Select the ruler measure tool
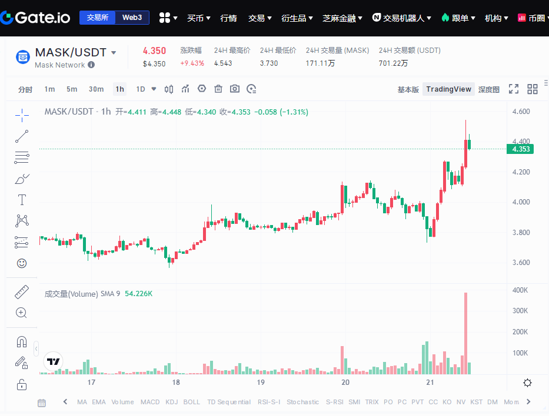The image size is (549, 416). pyautogui.click(x=22, y=292)
